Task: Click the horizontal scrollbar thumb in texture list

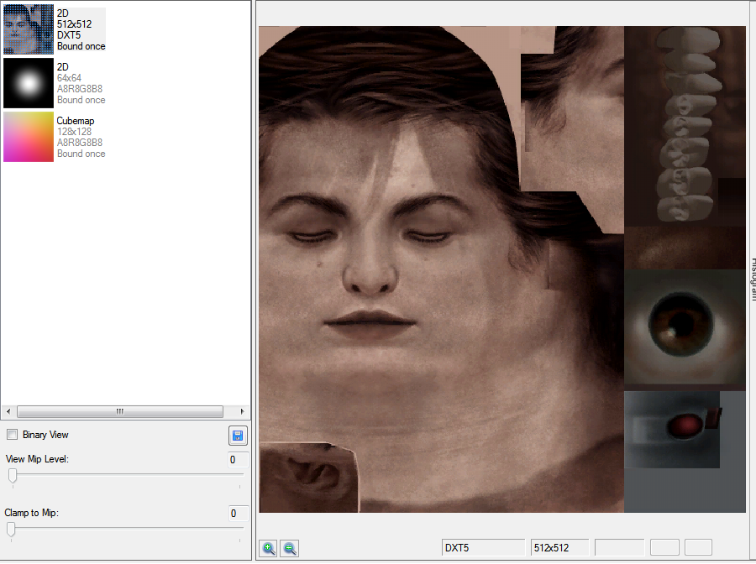Action: tap(120, 411)
